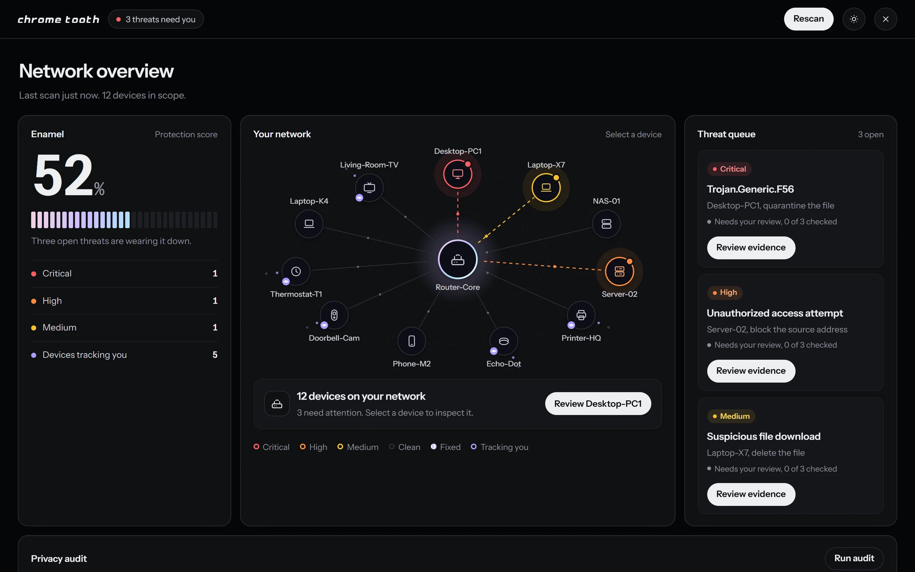Click the Critical badge on the threat card
This screenshot has width=915, height=572.
pyautogui.click(x=729, y=169)
